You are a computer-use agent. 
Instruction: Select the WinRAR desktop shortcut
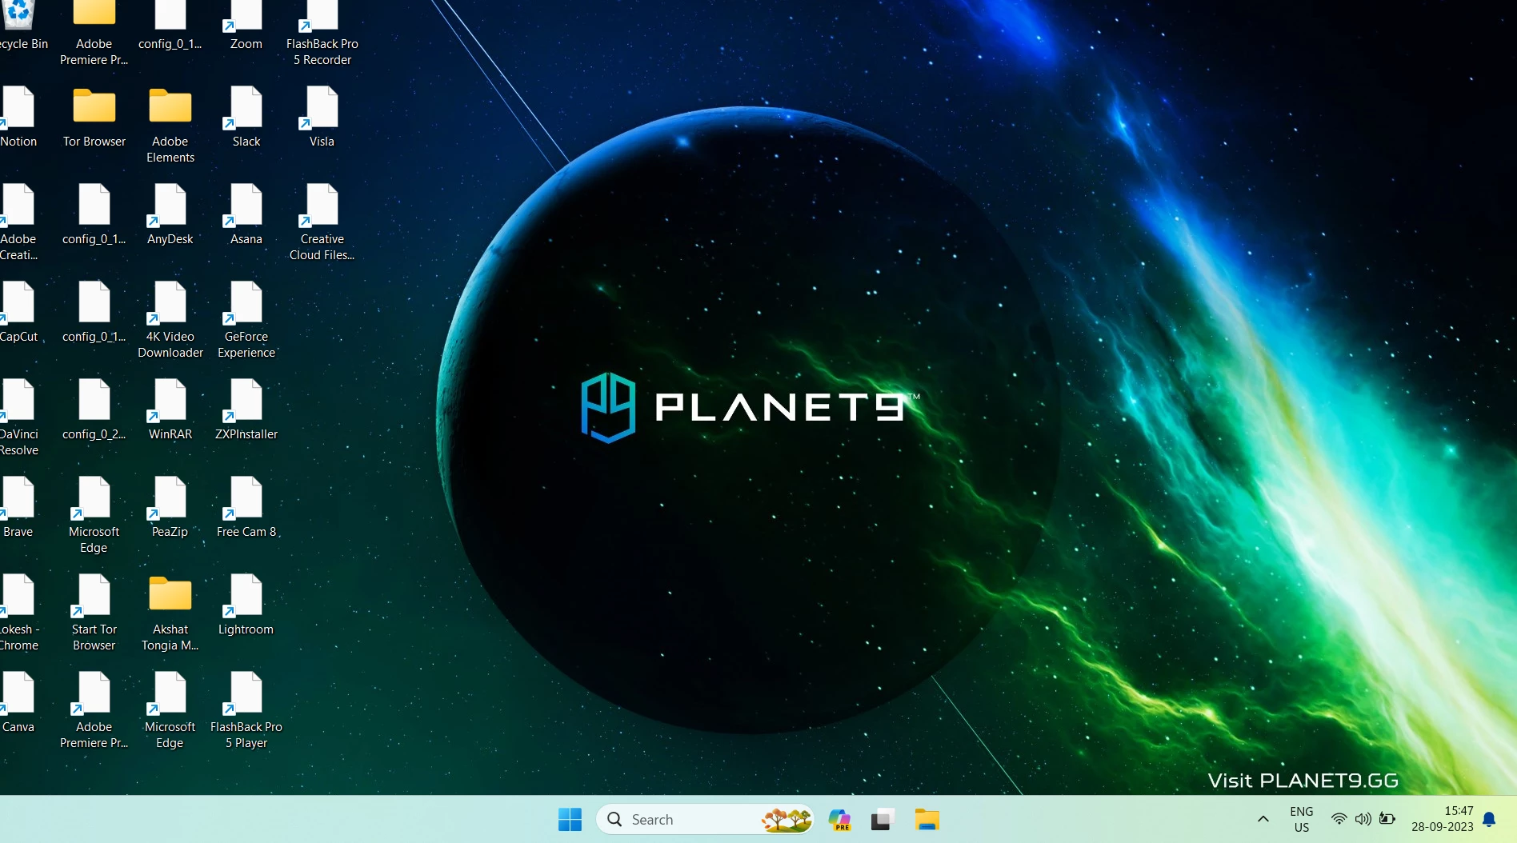pos(170,410)
